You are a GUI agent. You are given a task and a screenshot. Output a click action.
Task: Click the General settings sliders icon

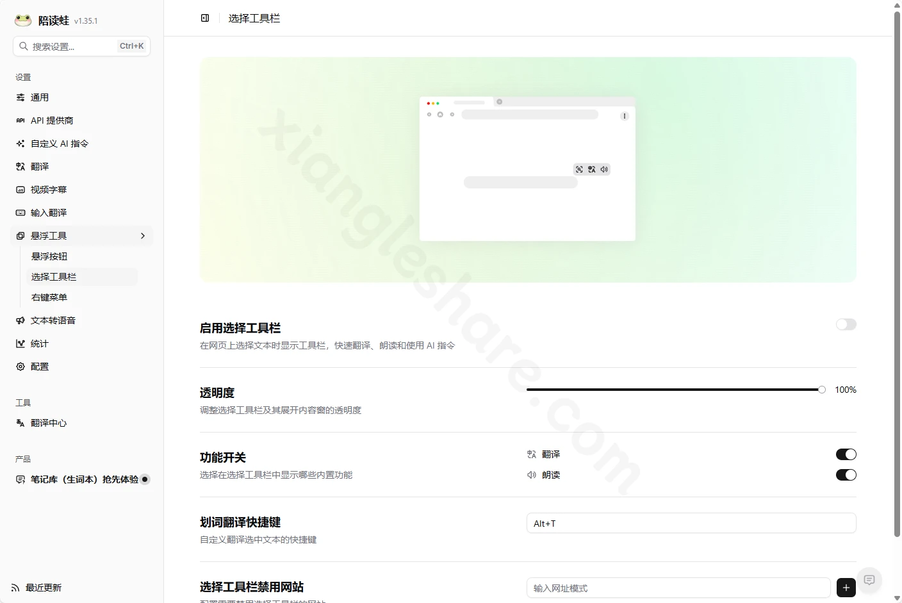[20, 97]
